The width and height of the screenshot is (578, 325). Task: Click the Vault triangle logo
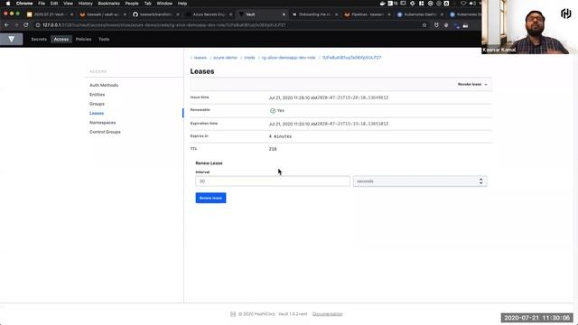click(11, 39)
